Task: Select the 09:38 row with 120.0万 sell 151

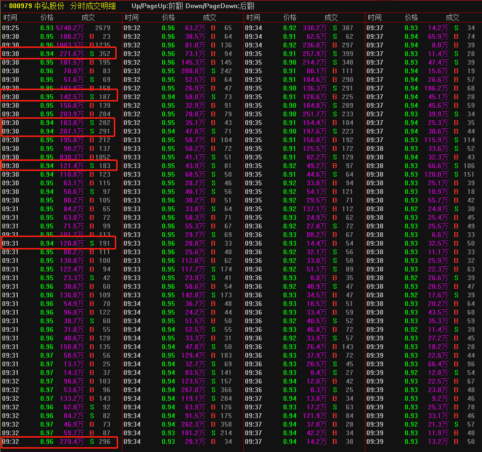Action: point(424,175)
